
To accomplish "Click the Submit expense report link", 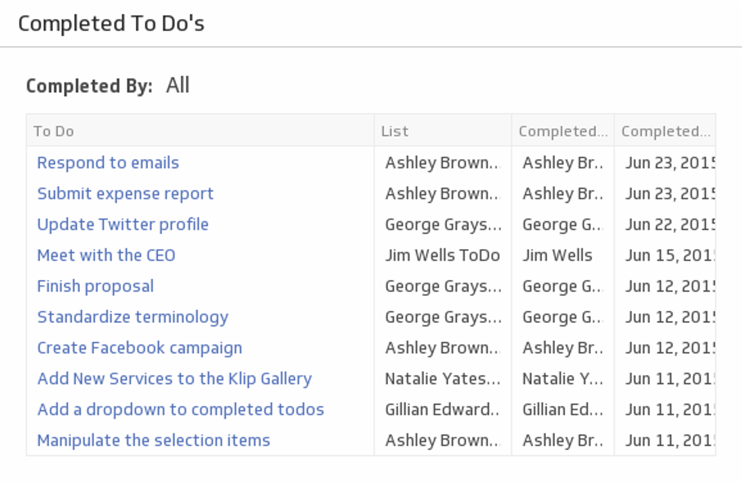I will [125, 194].
